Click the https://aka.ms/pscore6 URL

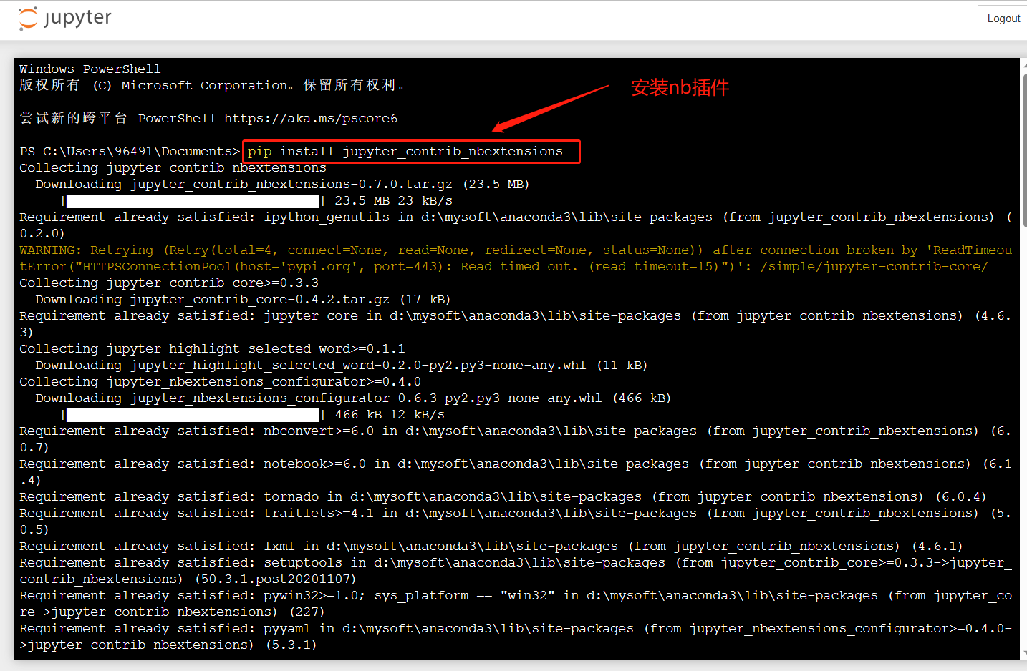311,118
